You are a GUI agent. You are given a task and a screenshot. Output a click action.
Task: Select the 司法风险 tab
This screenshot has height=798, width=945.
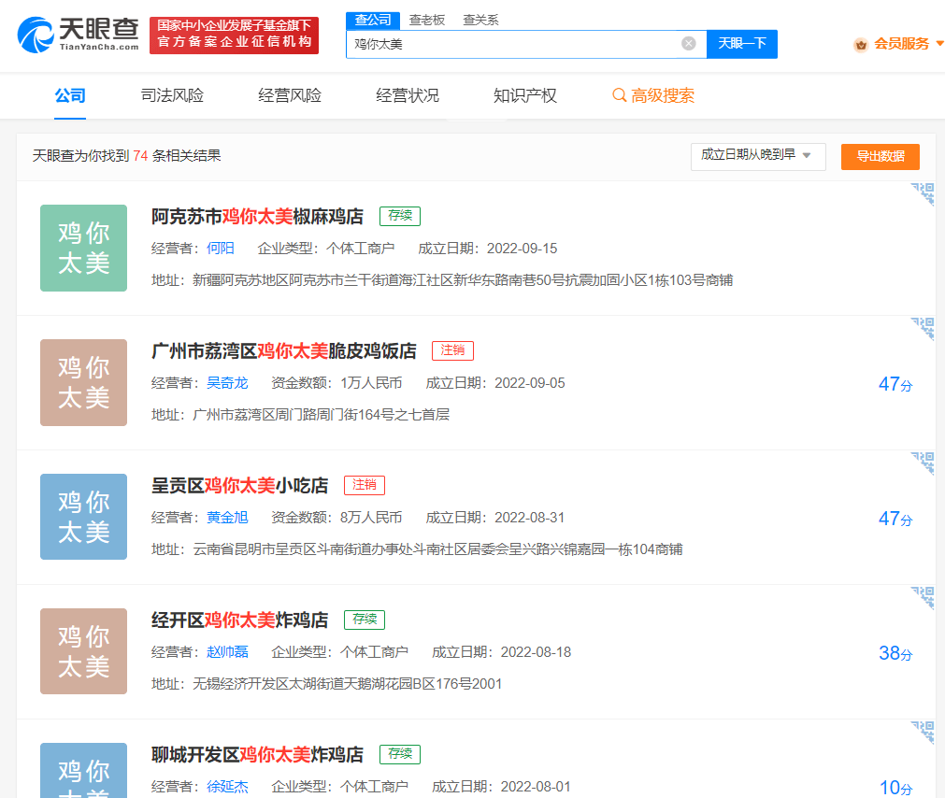point(172,95)
